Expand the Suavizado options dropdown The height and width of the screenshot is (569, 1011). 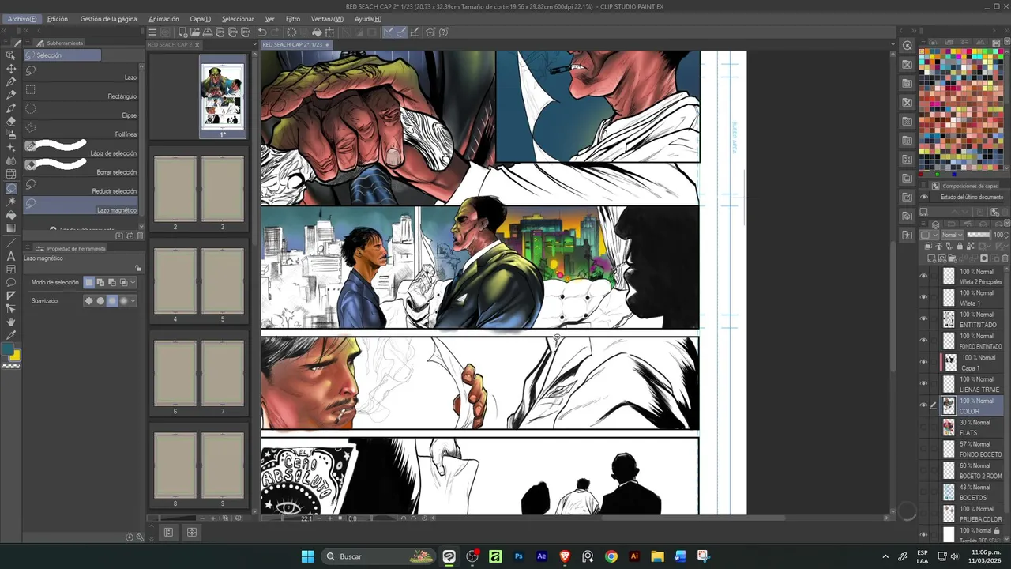pos(133,300)
